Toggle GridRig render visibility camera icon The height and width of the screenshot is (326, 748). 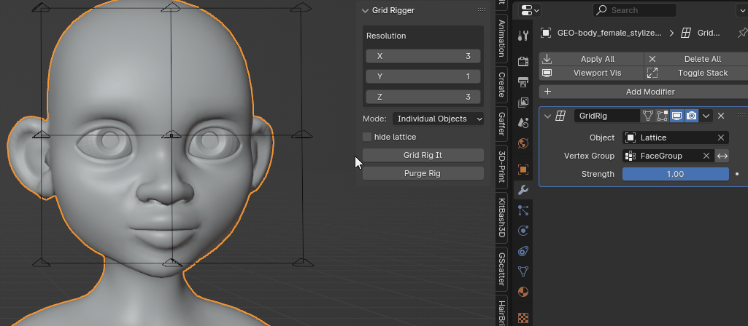tap(691, 116)
